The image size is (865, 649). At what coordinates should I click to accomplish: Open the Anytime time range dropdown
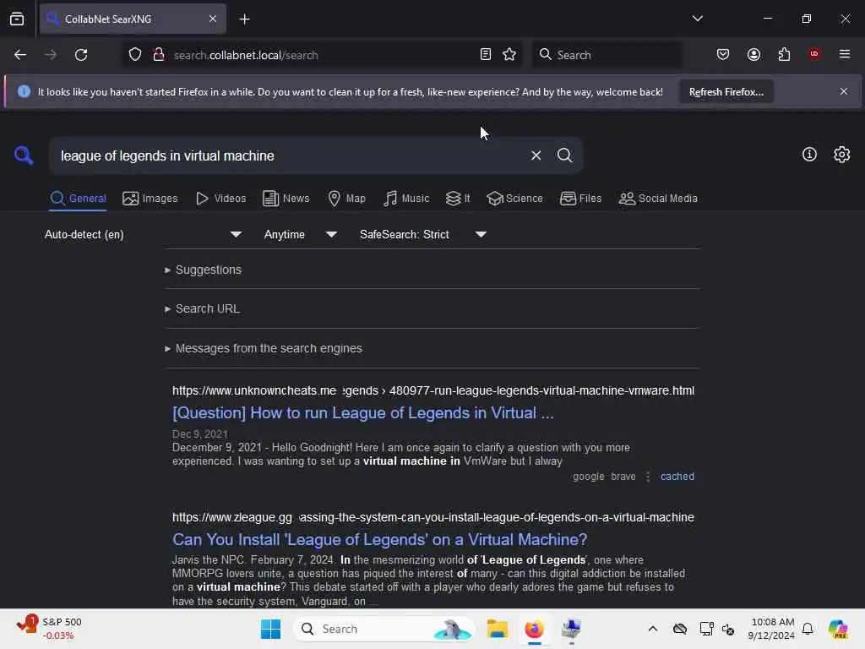point(301,235)
